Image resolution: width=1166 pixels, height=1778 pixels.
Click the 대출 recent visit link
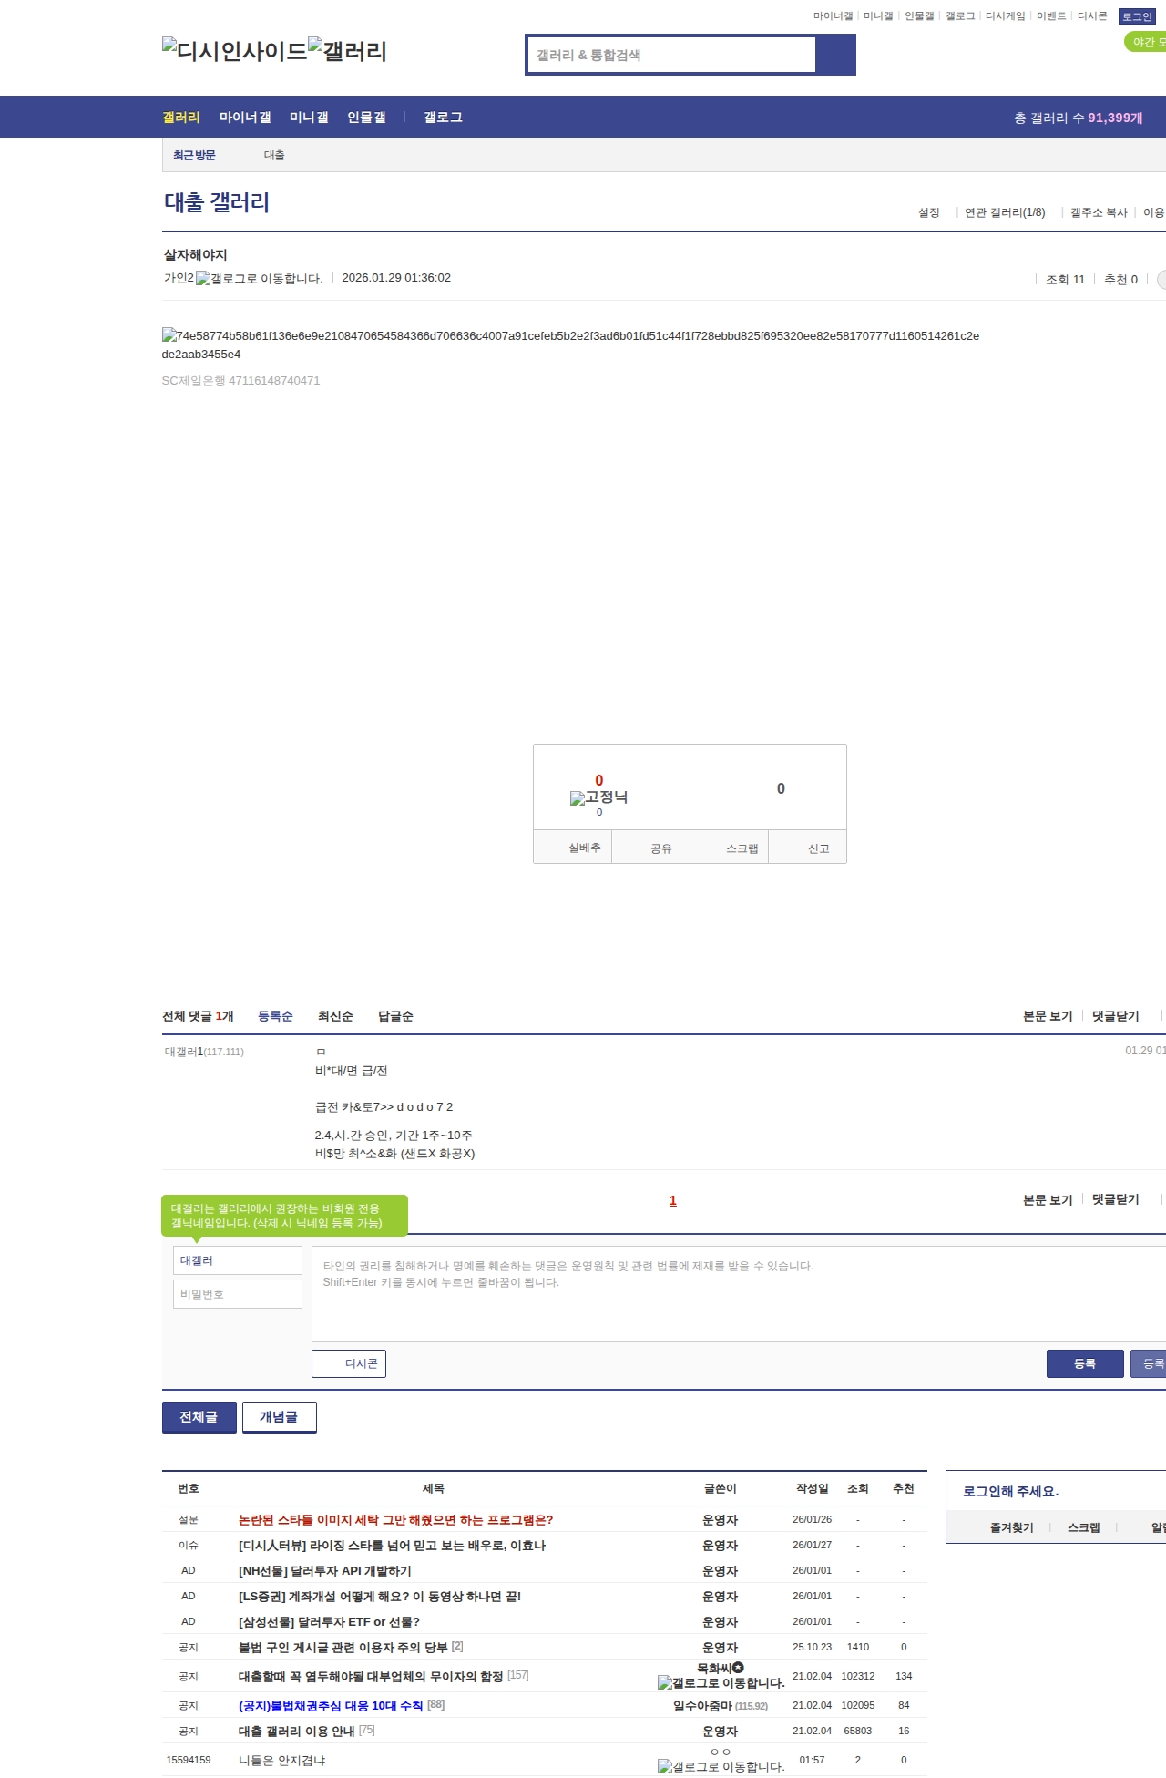[x=274, y=155]
